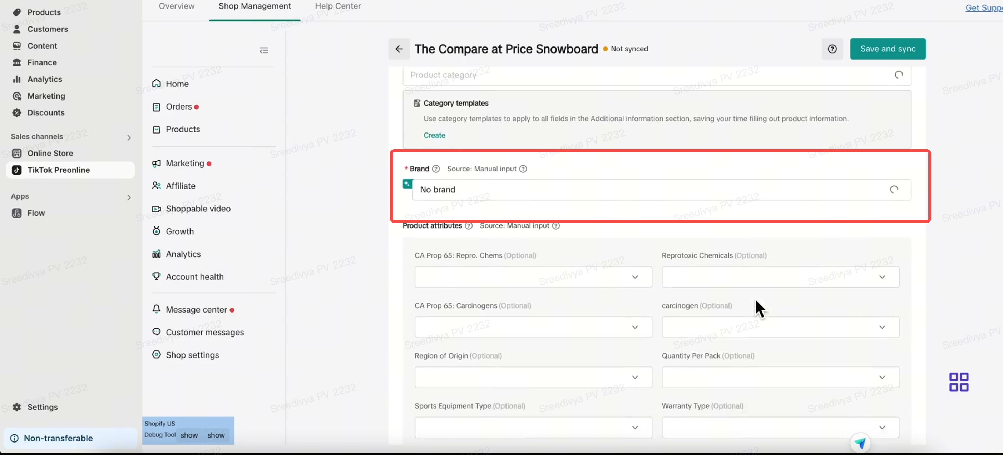Open Account health page
The width and height of the screenshot is (1003, 455).
click(x=194, y=276)
